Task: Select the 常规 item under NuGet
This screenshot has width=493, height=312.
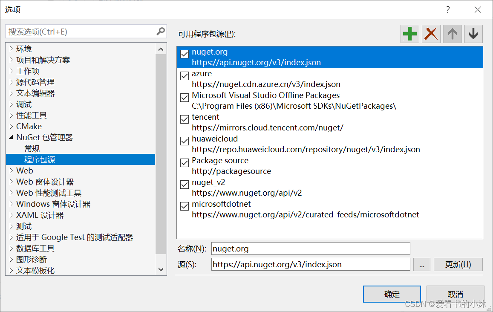Action: (x=32, y=148)
